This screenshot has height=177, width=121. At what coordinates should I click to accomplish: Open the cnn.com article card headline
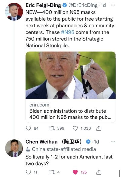[x=70, y=114]
